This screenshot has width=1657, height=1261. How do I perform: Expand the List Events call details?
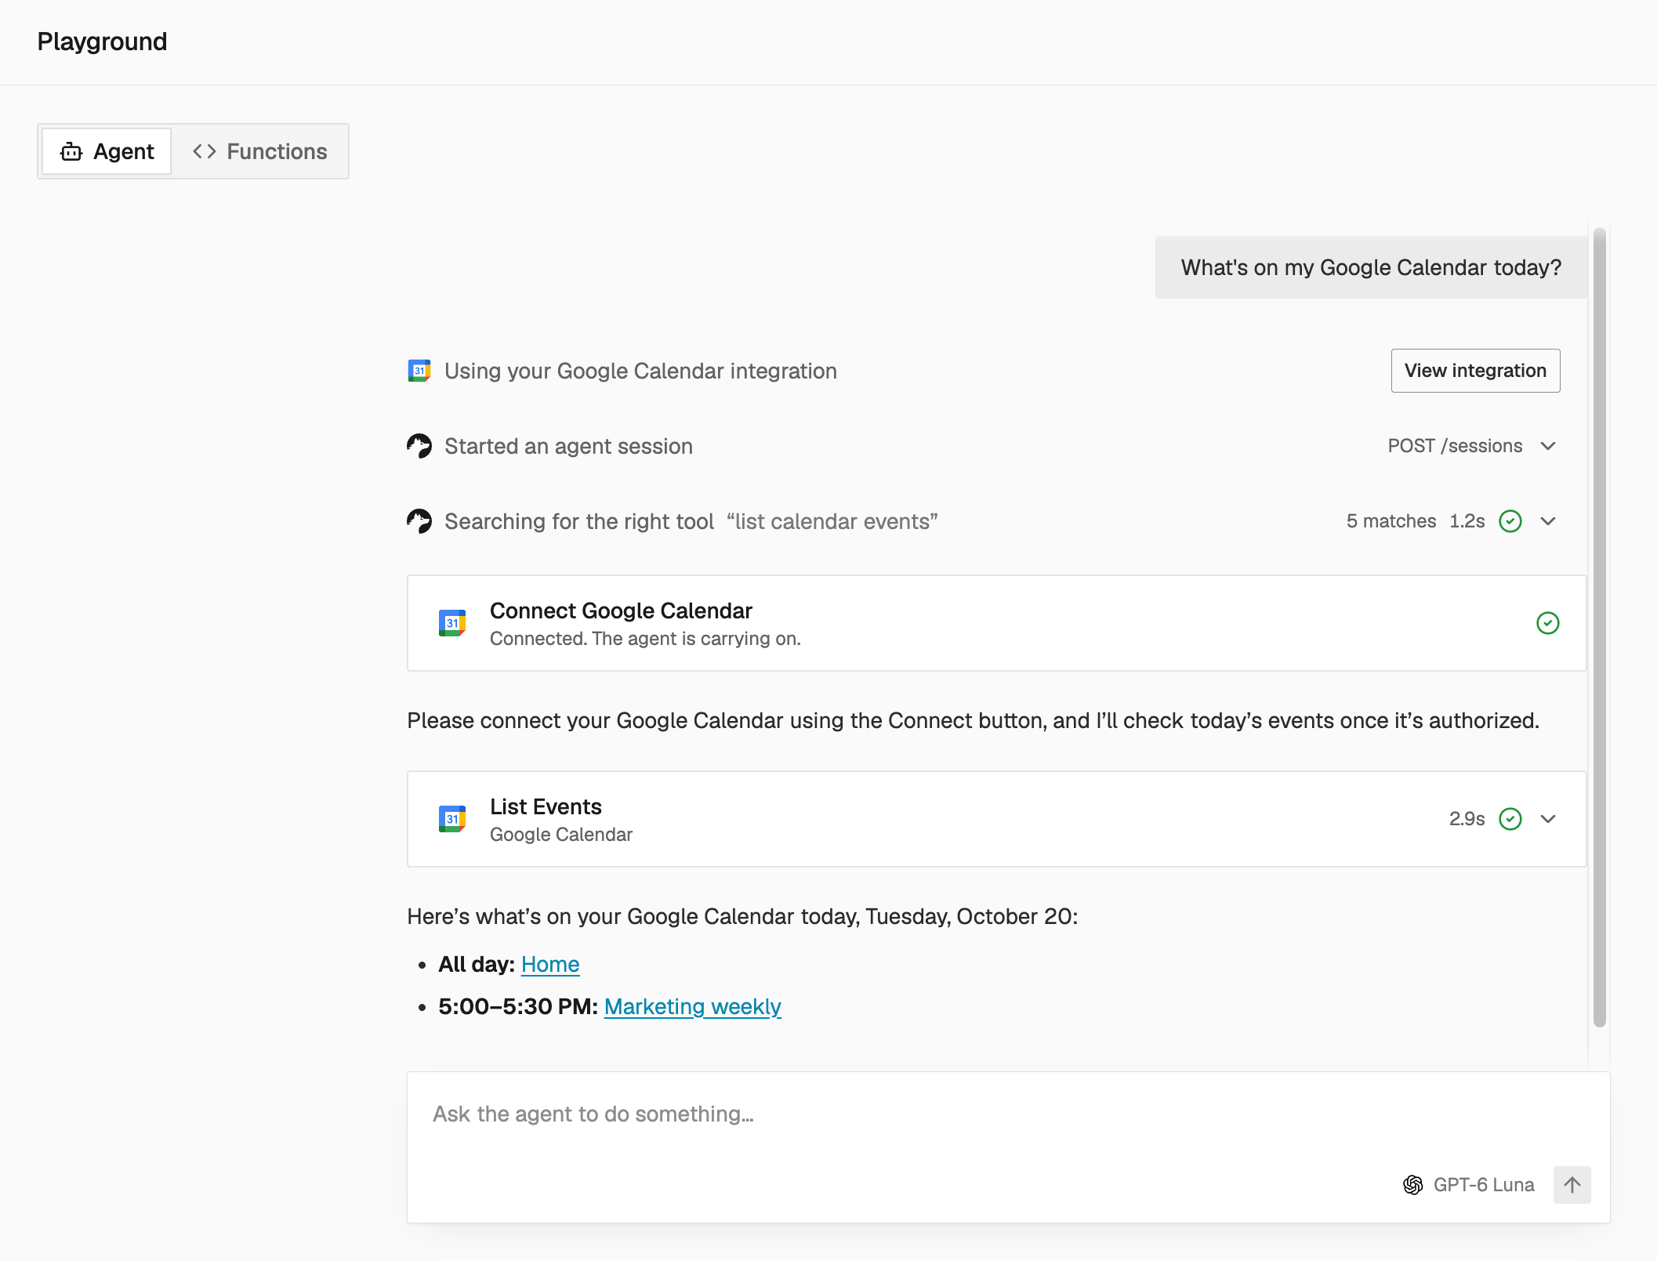pos(1548,819)
